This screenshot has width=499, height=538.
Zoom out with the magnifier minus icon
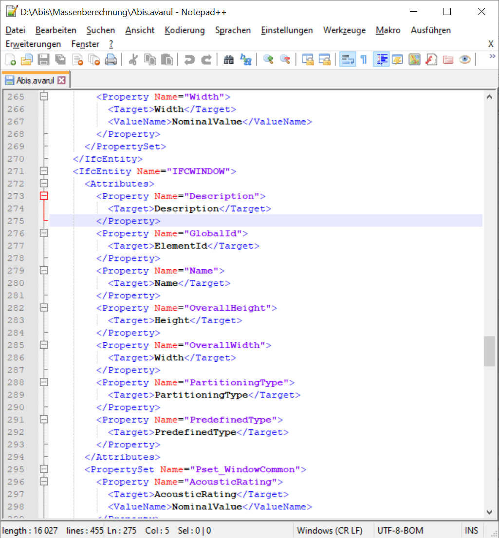click(x=285, y=60)
